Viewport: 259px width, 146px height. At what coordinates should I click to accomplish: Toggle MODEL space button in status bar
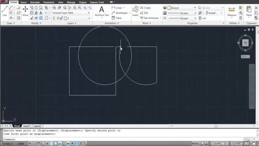tap(195, 144)
